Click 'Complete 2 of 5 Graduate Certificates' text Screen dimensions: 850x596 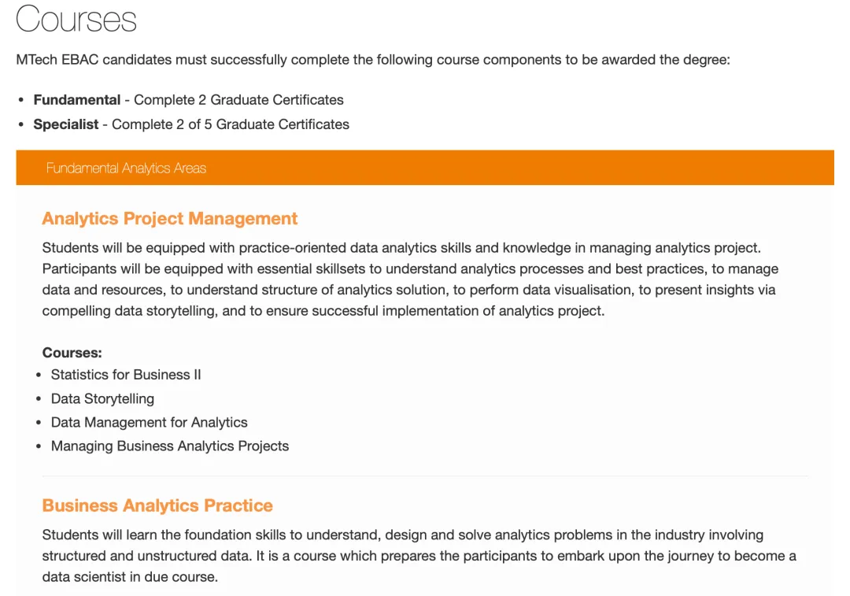coord(231,124)
